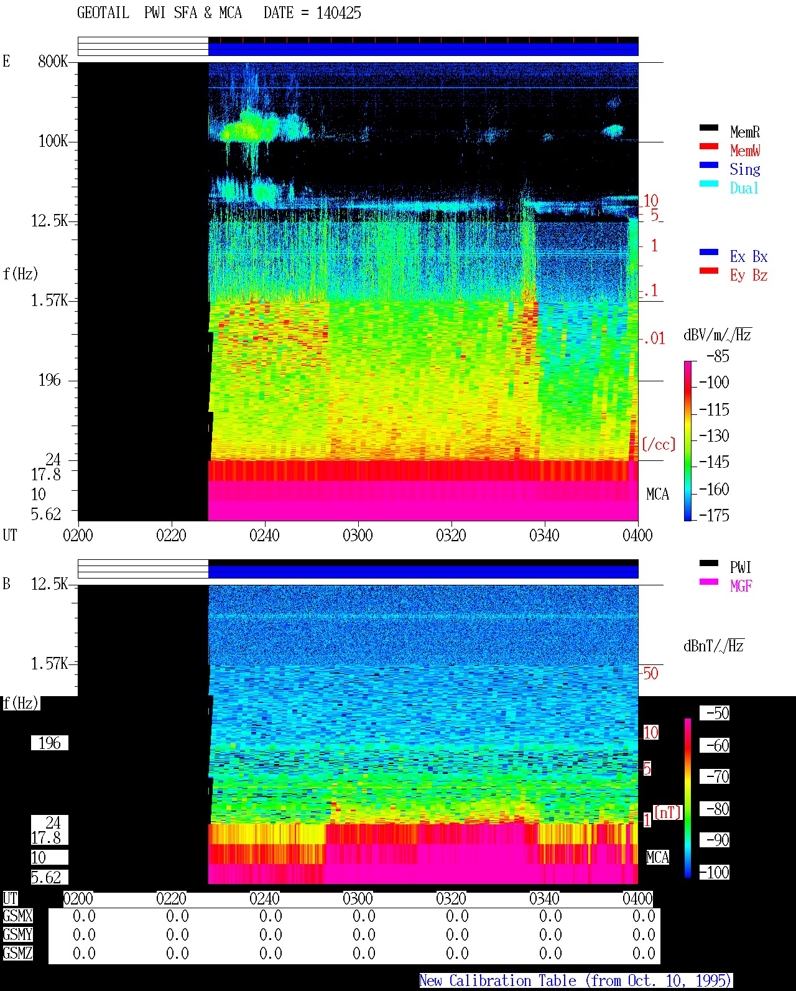
Task: Select the GSMX row label
Action: click(17, 916)
